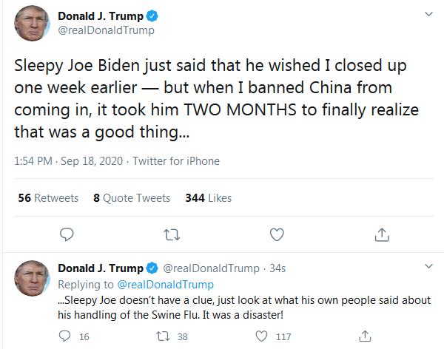Open profile avatar on the reply tweet
The height and width of the screenshot is (349, 444).
pos(32,278)
